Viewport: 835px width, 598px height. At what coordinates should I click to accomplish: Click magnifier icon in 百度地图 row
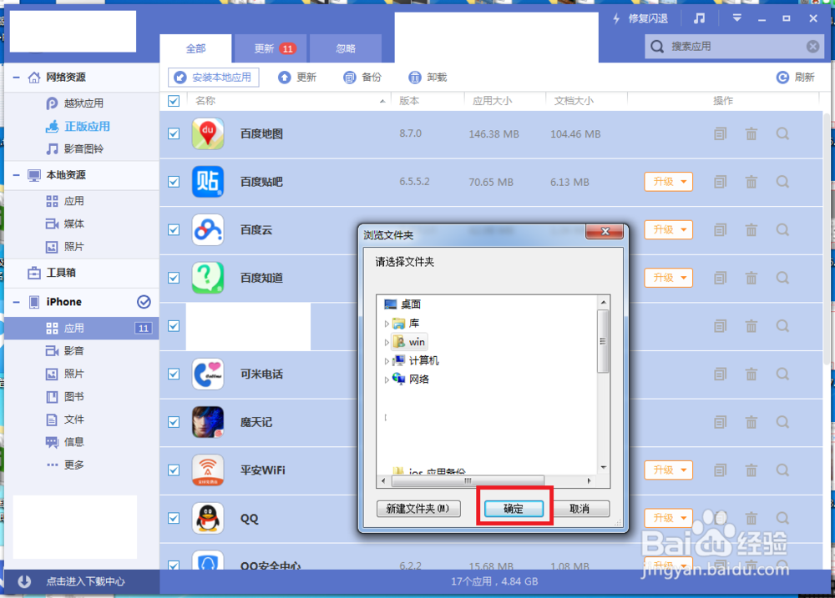coord(783,133)
